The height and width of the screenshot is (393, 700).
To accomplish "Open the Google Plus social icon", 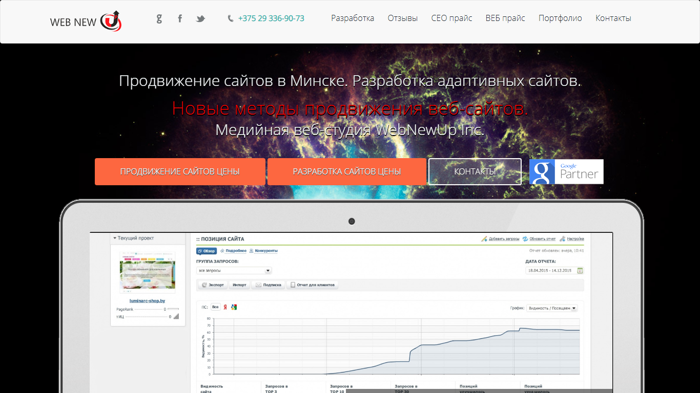I will pyautogui.click(x=159, y=19).
